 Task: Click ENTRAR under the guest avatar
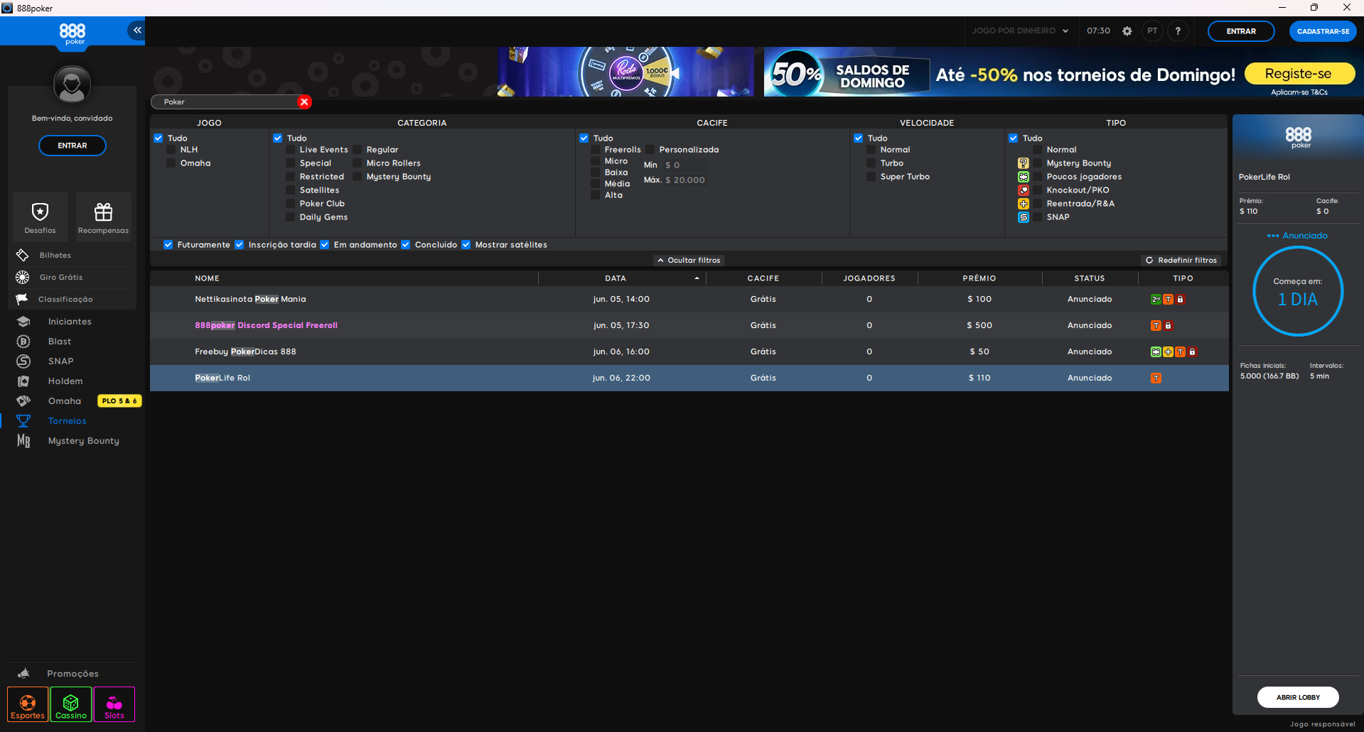tap(73, 146)
